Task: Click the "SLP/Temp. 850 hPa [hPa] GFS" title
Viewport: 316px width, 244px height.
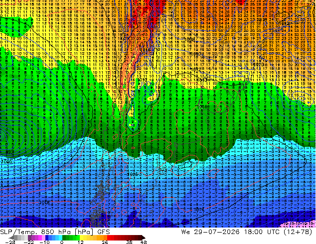Action: pyautogui.click(x=55, y=232)
